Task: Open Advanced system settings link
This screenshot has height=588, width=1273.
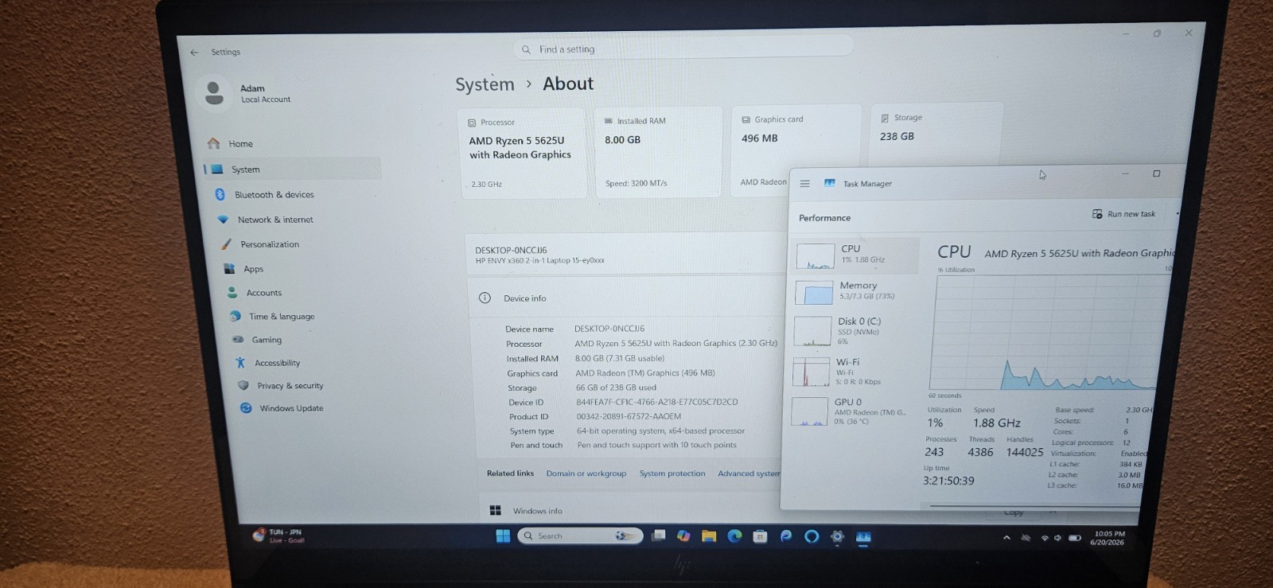Action: pos(749,473)
